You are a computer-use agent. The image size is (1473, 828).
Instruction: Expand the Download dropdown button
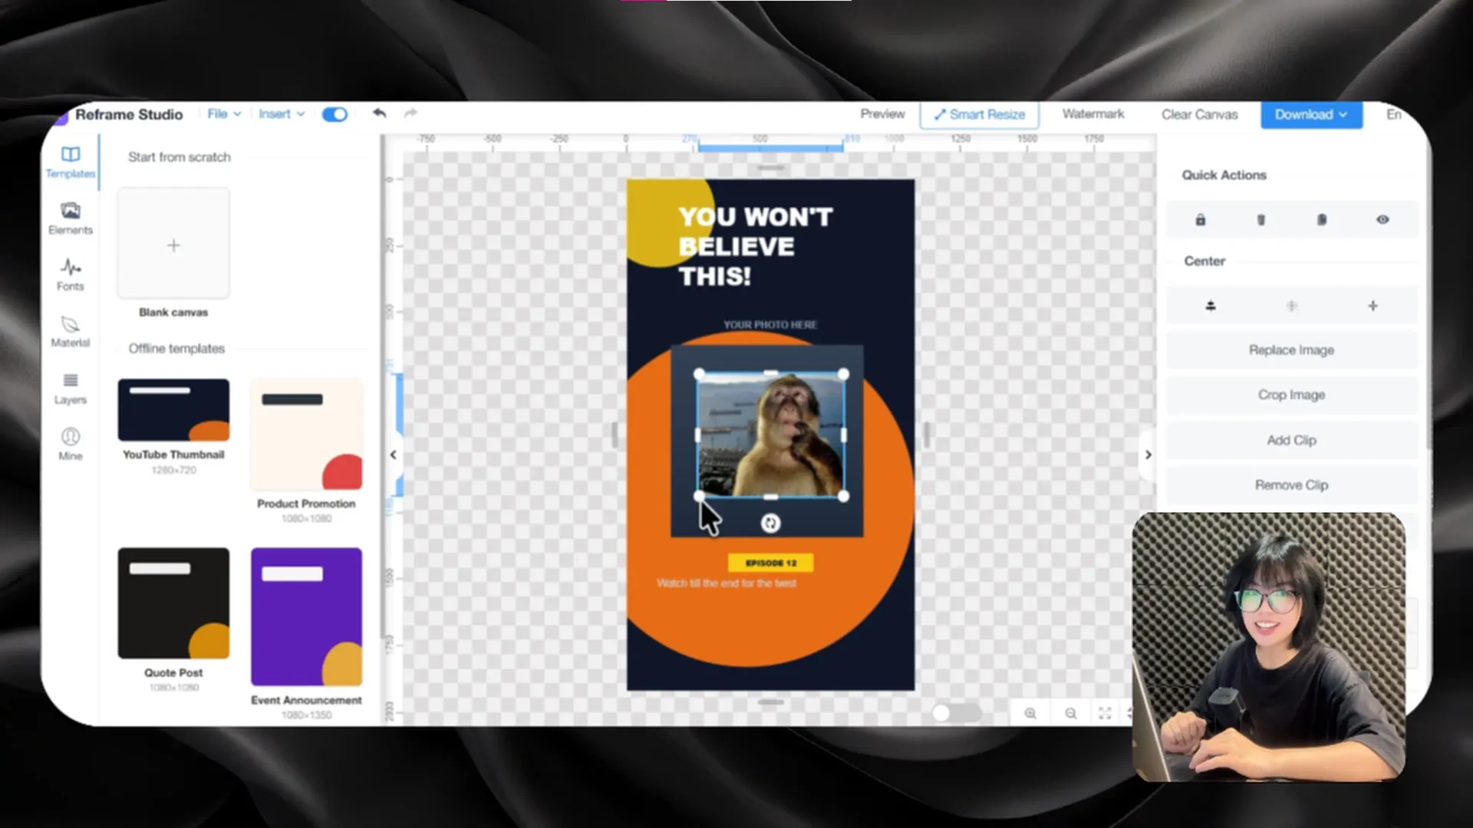coord(1311,114)
